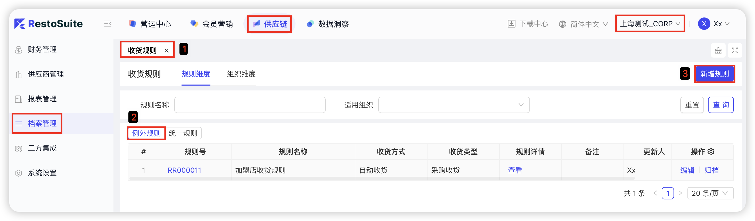The height and width of the screenshot is (221, 755).
Task: Close the 收货规则 page tab
Action: 167,51
